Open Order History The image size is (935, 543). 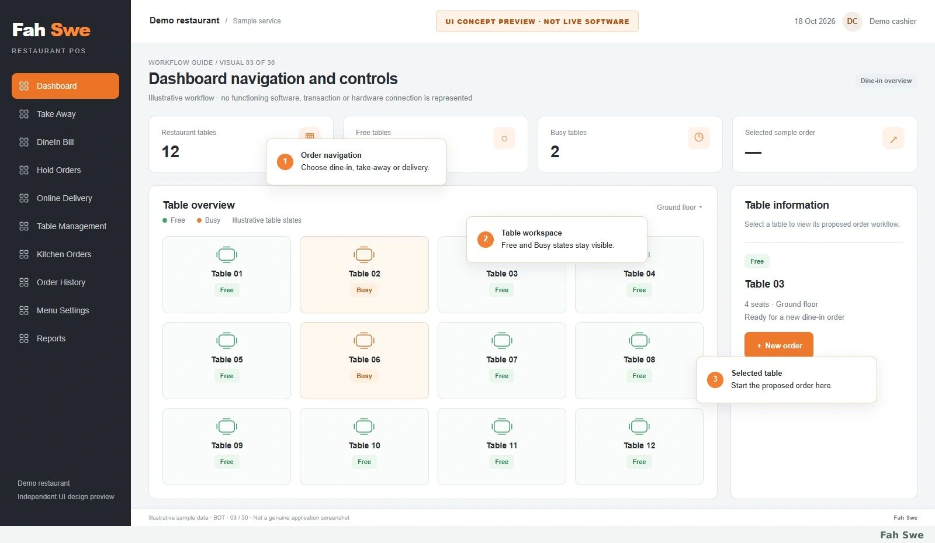pos(65,282)
